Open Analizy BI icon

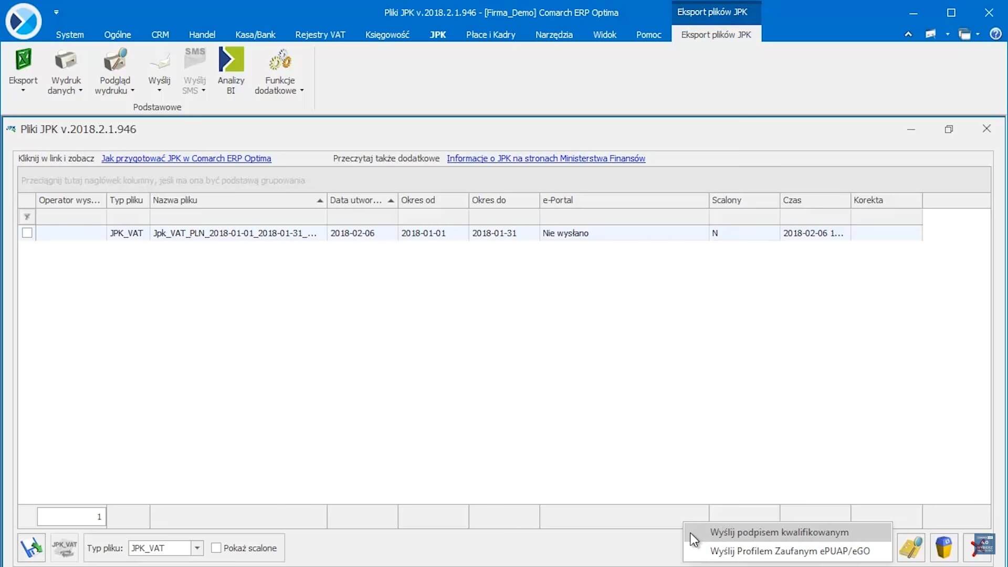click(231, 59)
